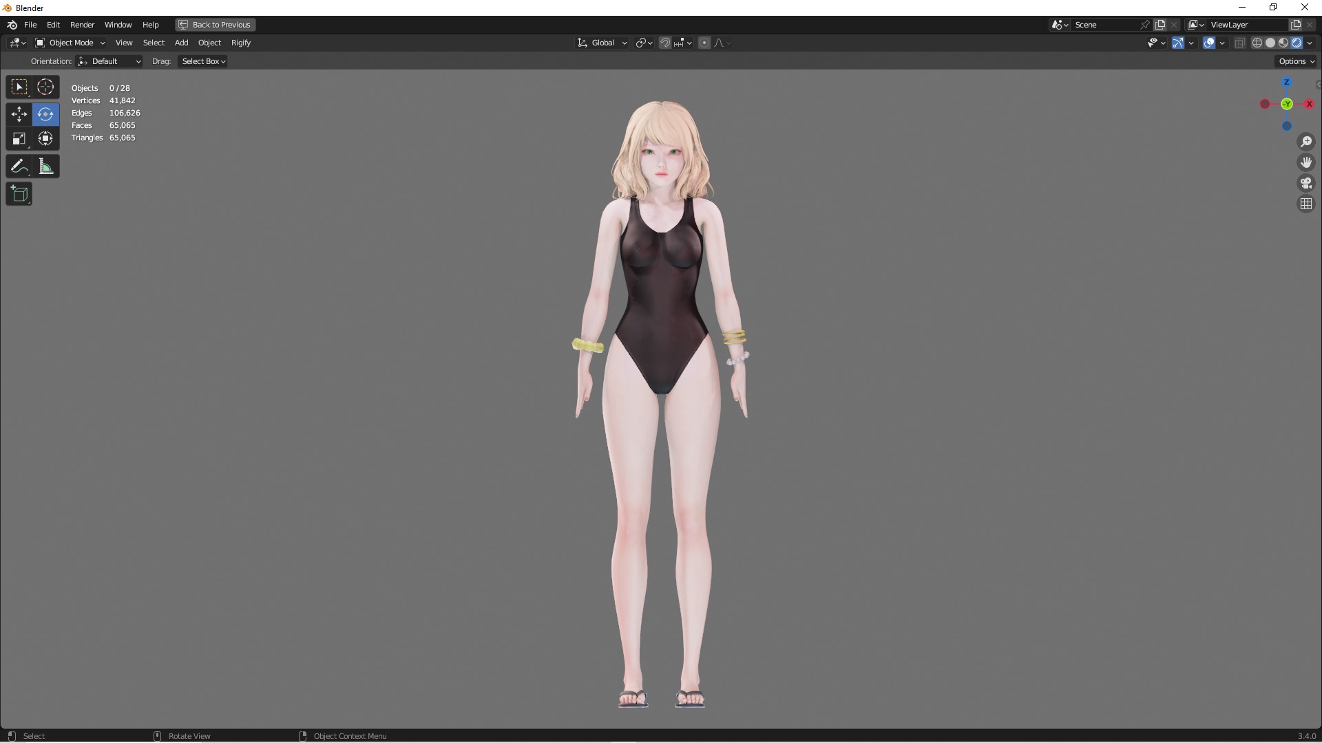Open the Edit menu
The width and height of the screenshot is (1322, 743).
point(53,25)
